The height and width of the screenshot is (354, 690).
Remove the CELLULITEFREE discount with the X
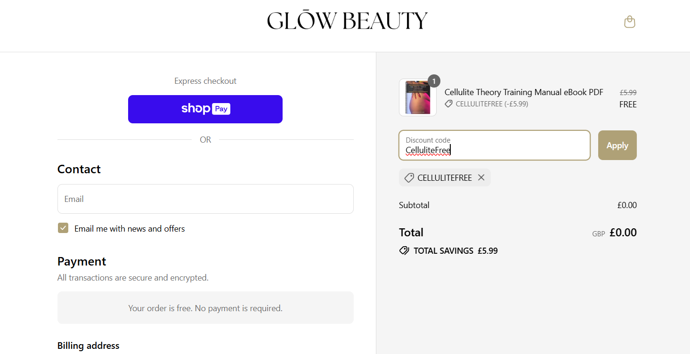point(481,177)
